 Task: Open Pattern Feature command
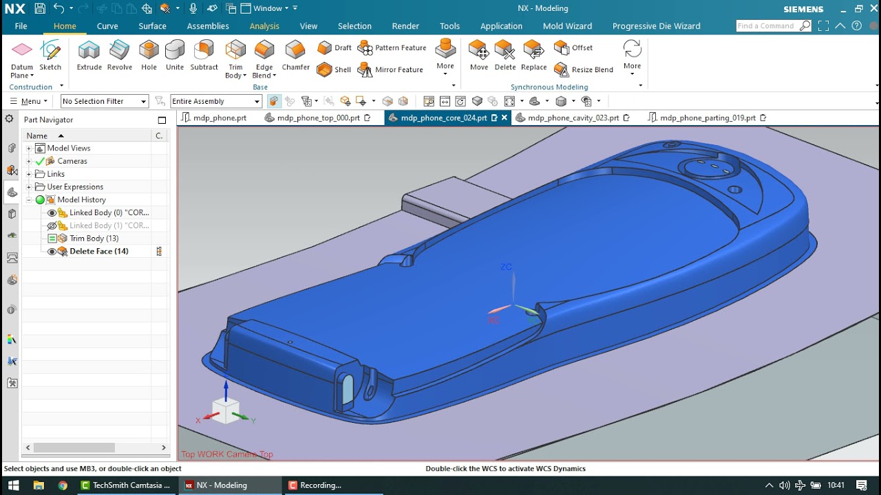coord(392,47)
